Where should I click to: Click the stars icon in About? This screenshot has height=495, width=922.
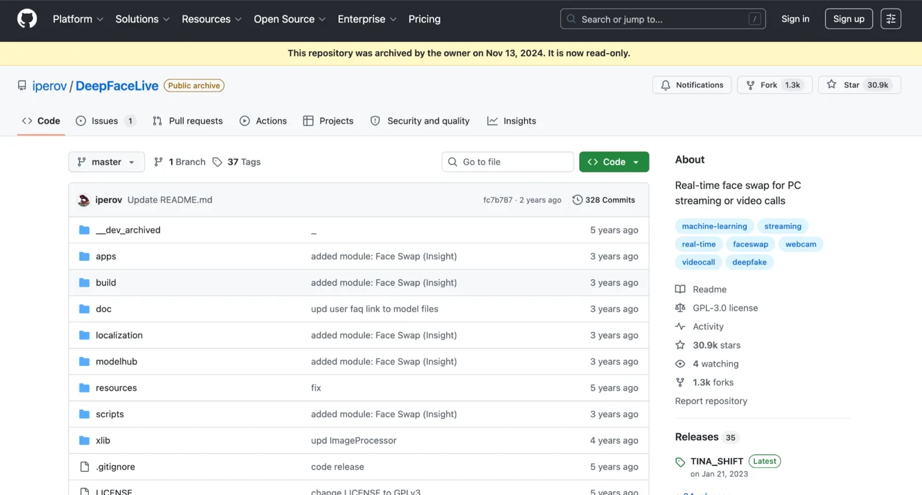[x=680, y=345]
